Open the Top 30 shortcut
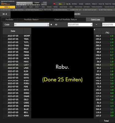 click(68, 4)
